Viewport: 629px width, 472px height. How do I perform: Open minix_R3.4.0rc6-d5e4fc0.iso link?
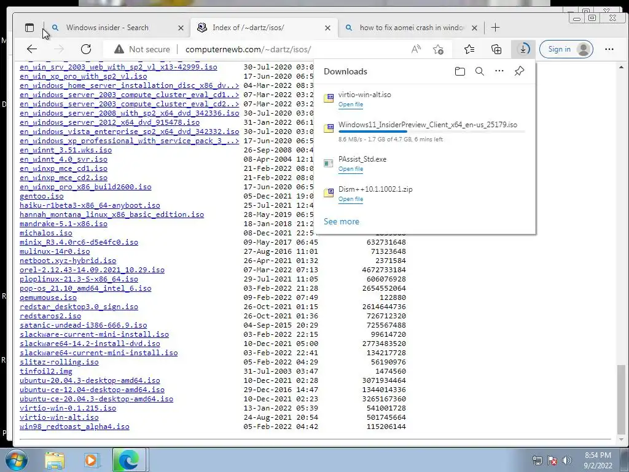pyautogui.click(x=79, y=242)
